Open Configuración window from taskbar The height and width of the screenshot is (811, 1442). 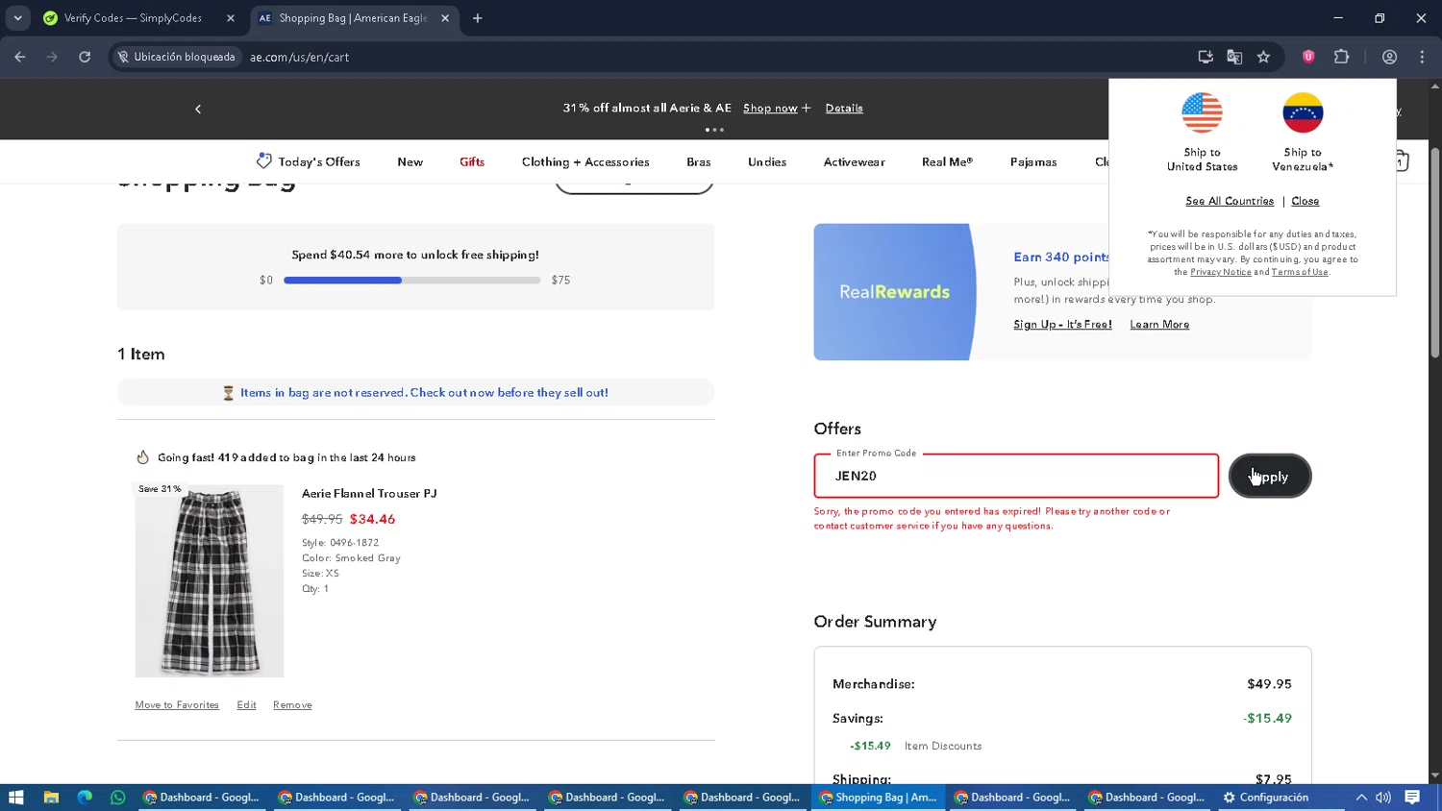coord(1265,798)
